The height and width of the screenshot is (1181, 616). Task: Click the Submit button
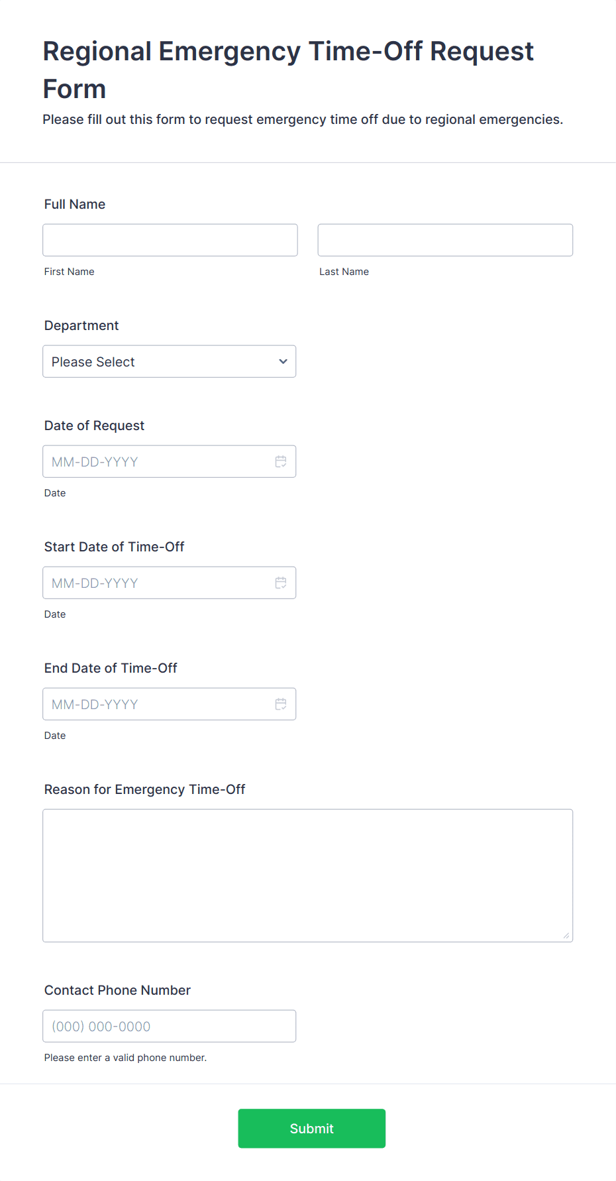coord(311,1128)
